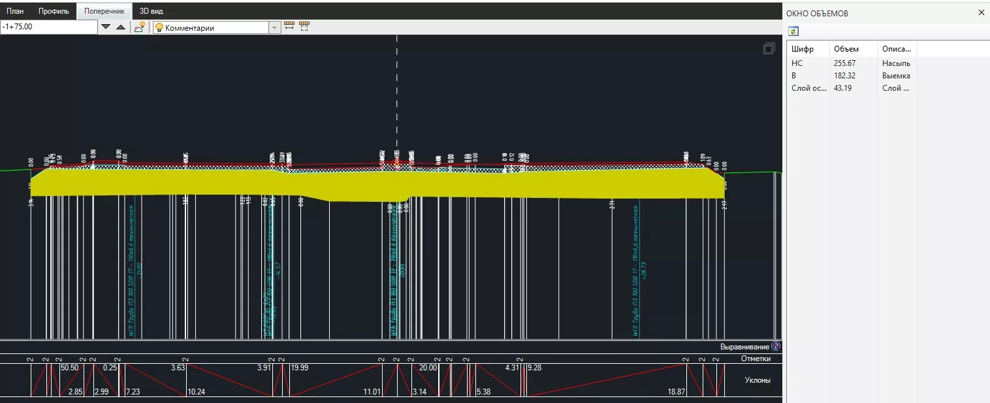Switch to 3D вид tab

point(152,11)
